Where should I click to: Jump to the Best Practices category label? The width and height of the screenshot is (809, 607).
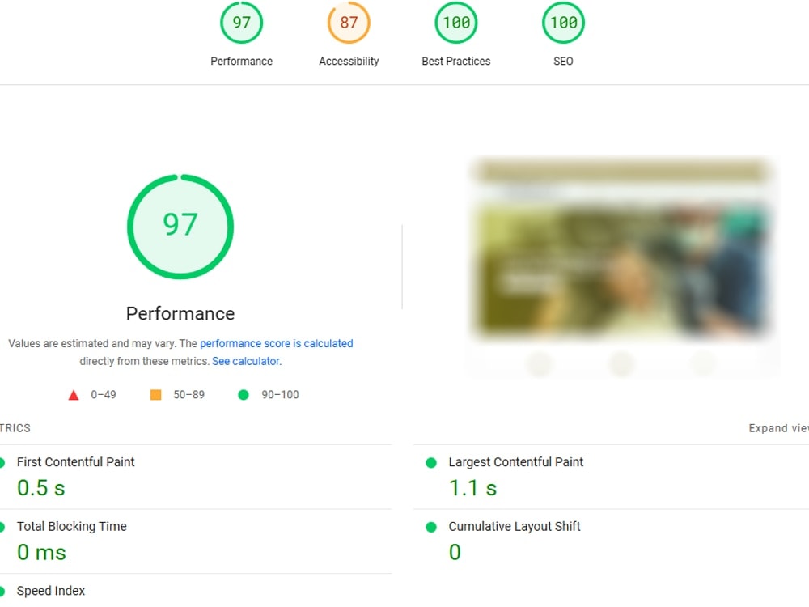(x=456, y=61)
